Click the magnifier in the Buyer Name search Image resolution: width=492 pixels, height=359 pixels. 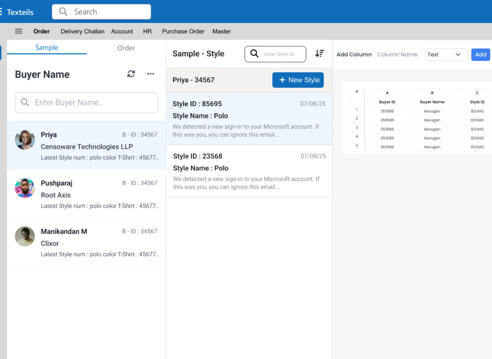pyautogui.click(x=25, y=102)
